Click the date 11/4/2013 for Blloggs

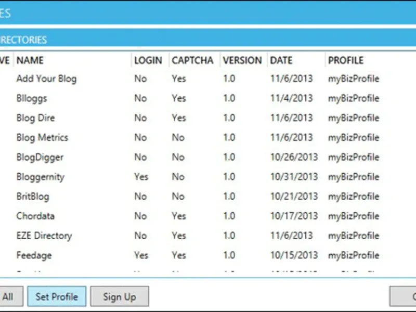pyautogui.click(x=291, y=98)
